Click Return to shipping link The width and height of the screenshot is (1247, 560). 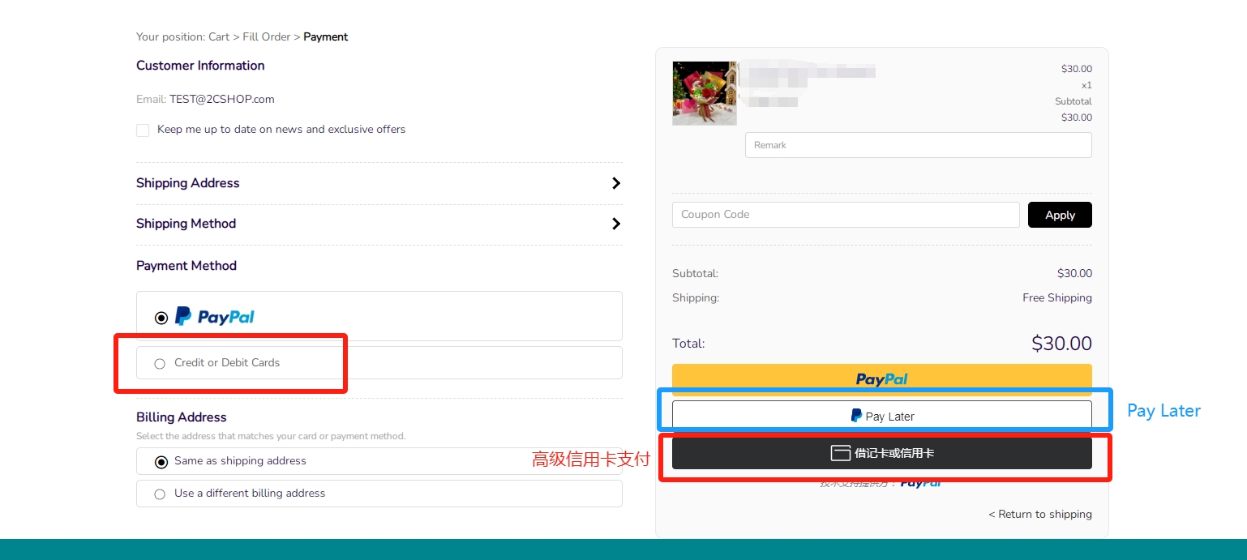pyautogui.click(x=1040, y=514)
